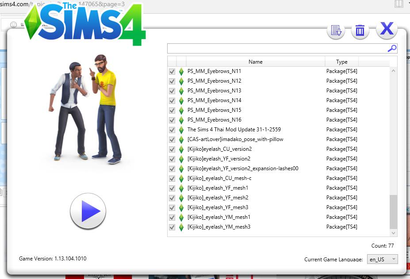Click Package[TS4] type of PS_MM_Eyebrows_N16
This screenshot has width=410, height=279.
[x=342, y=120]
